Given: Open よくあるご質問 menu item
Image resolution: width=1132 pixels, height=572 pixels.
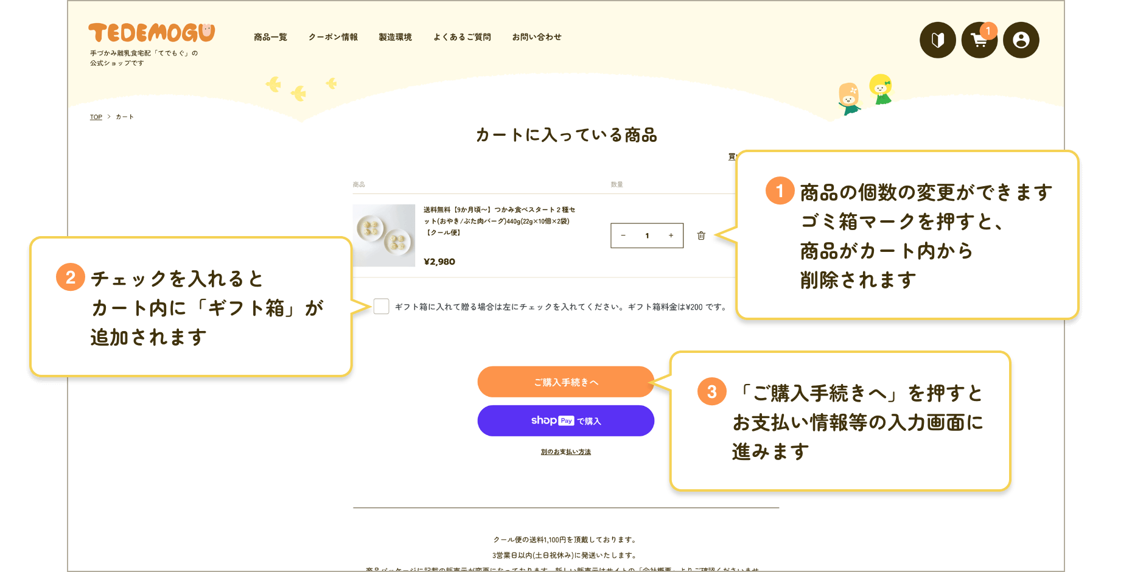Looking at the screenshot, I should [462, 37].
